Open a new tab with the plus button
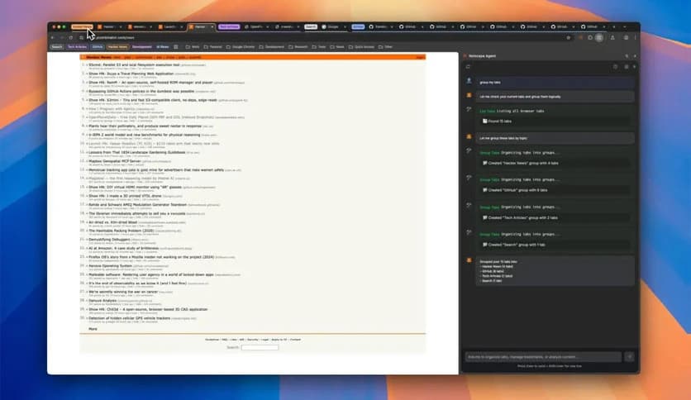 614,27
